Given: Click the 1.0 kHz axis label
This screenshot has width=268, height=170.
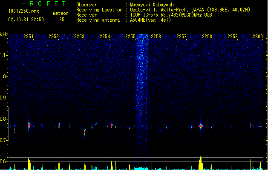Looking at the screenshot, I should [3, 76].
